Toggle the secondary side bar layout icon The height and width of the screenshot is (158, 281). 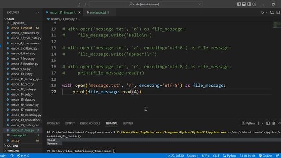(249, 4)
